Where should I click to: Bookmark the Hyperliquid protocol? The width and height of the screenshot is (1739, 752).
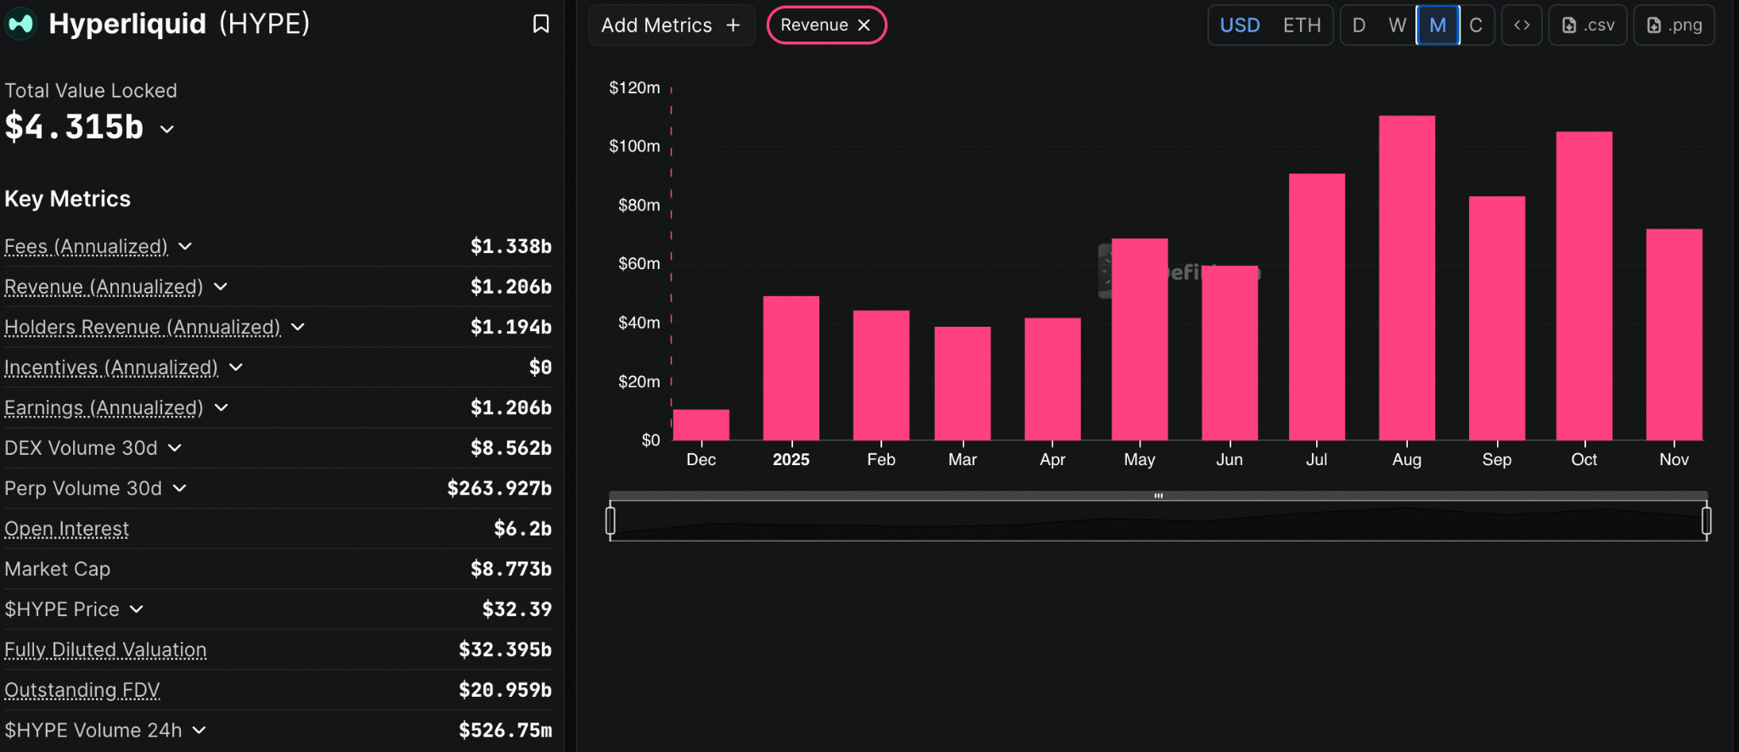tap(541, 24)
